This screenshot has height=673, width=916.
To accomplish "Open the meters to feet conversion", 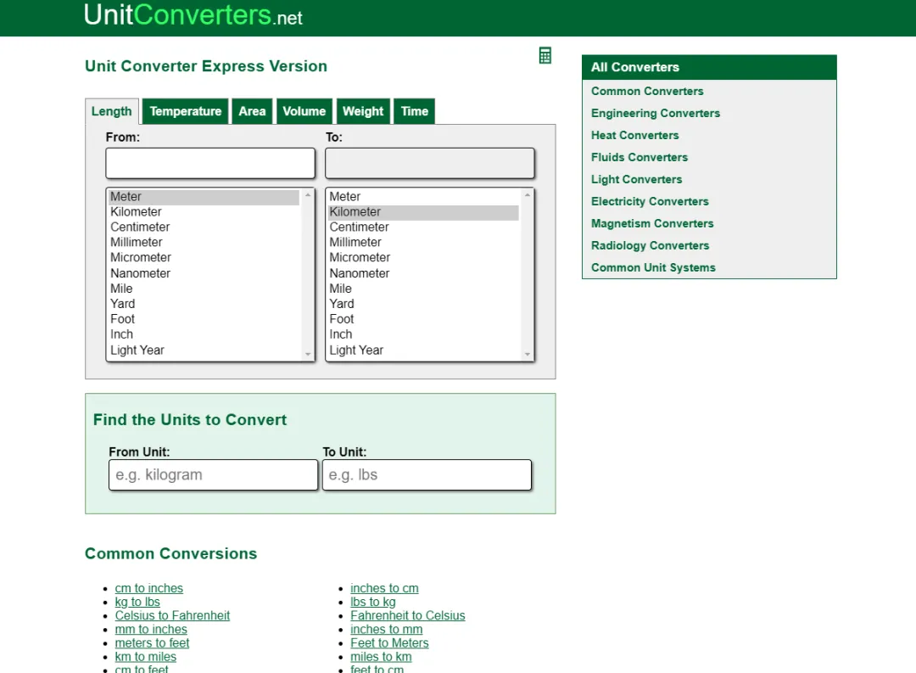I will coord(152,643).
